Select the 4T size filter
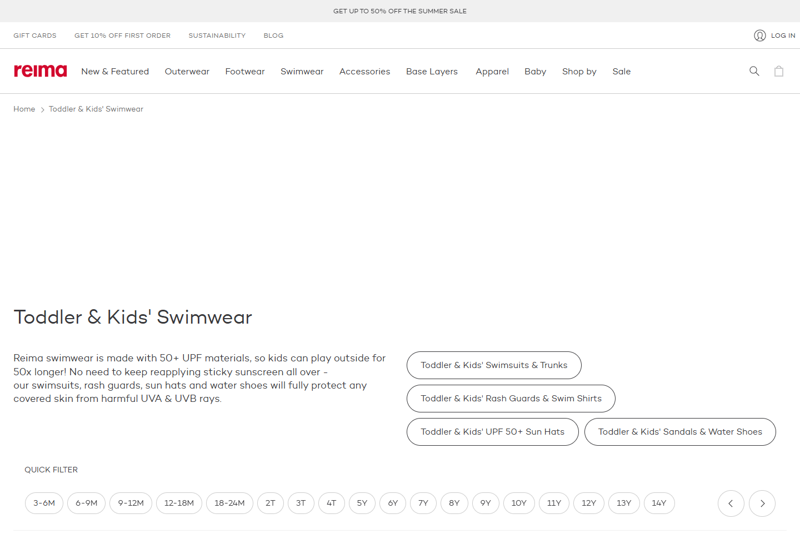 [331, 503]
